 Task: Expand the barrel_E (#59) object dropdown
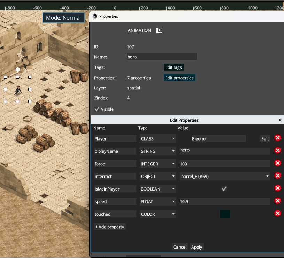pos(225,176)
